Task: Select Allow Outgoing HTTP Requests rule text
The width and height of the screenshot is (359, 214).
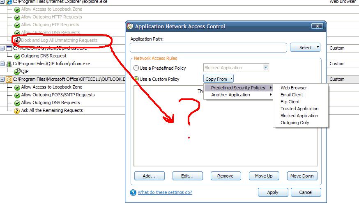Action: pyautogui.click(x=51, y=17)
